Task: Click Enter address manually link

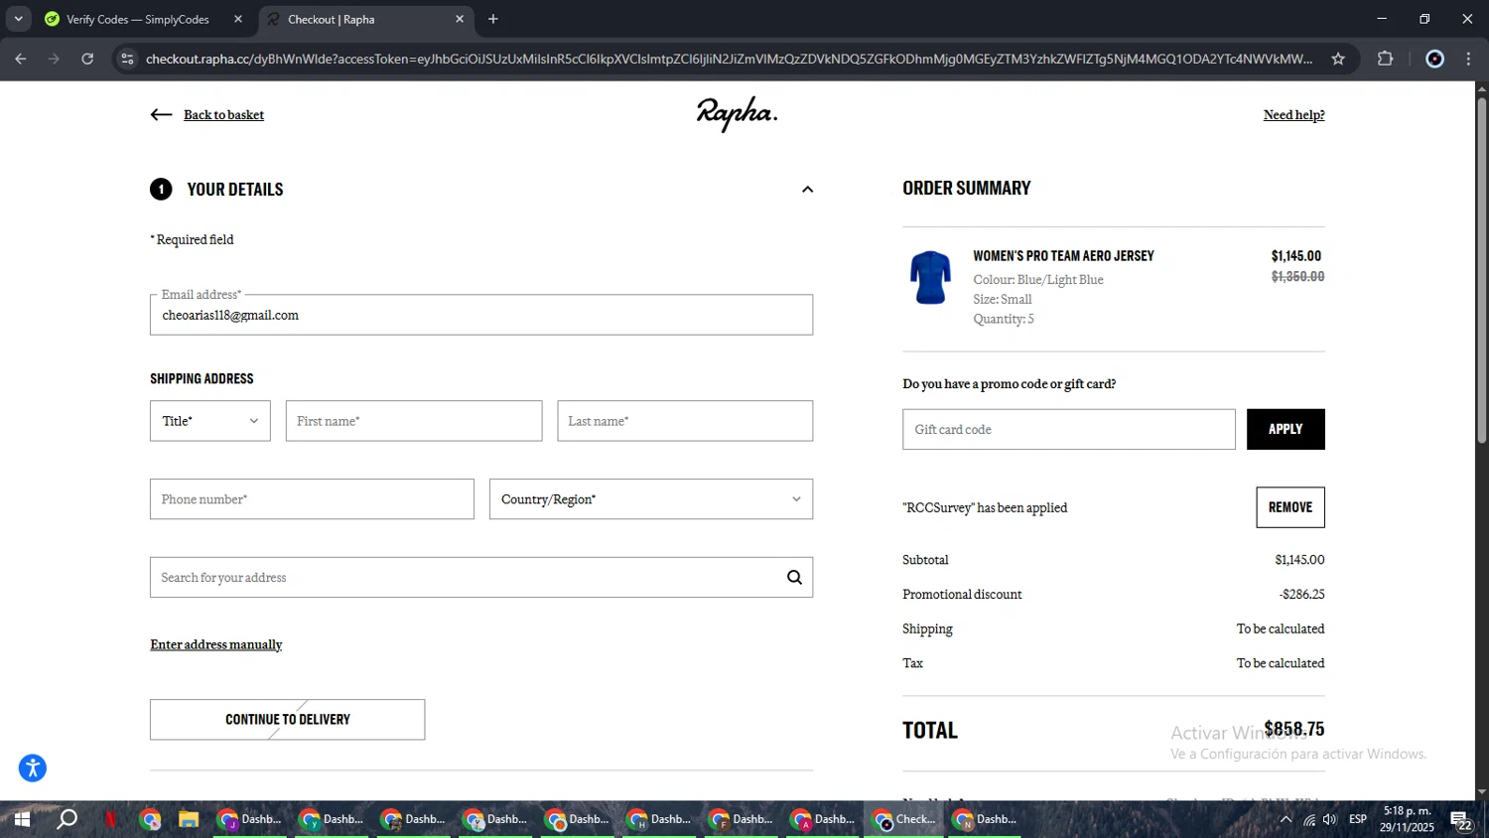Action: [216, 644]
